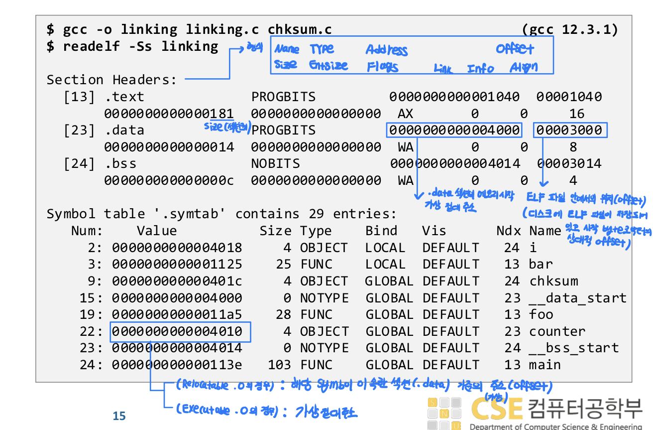
Task: Select .text file offset 00001040
Action: point(569,97)
